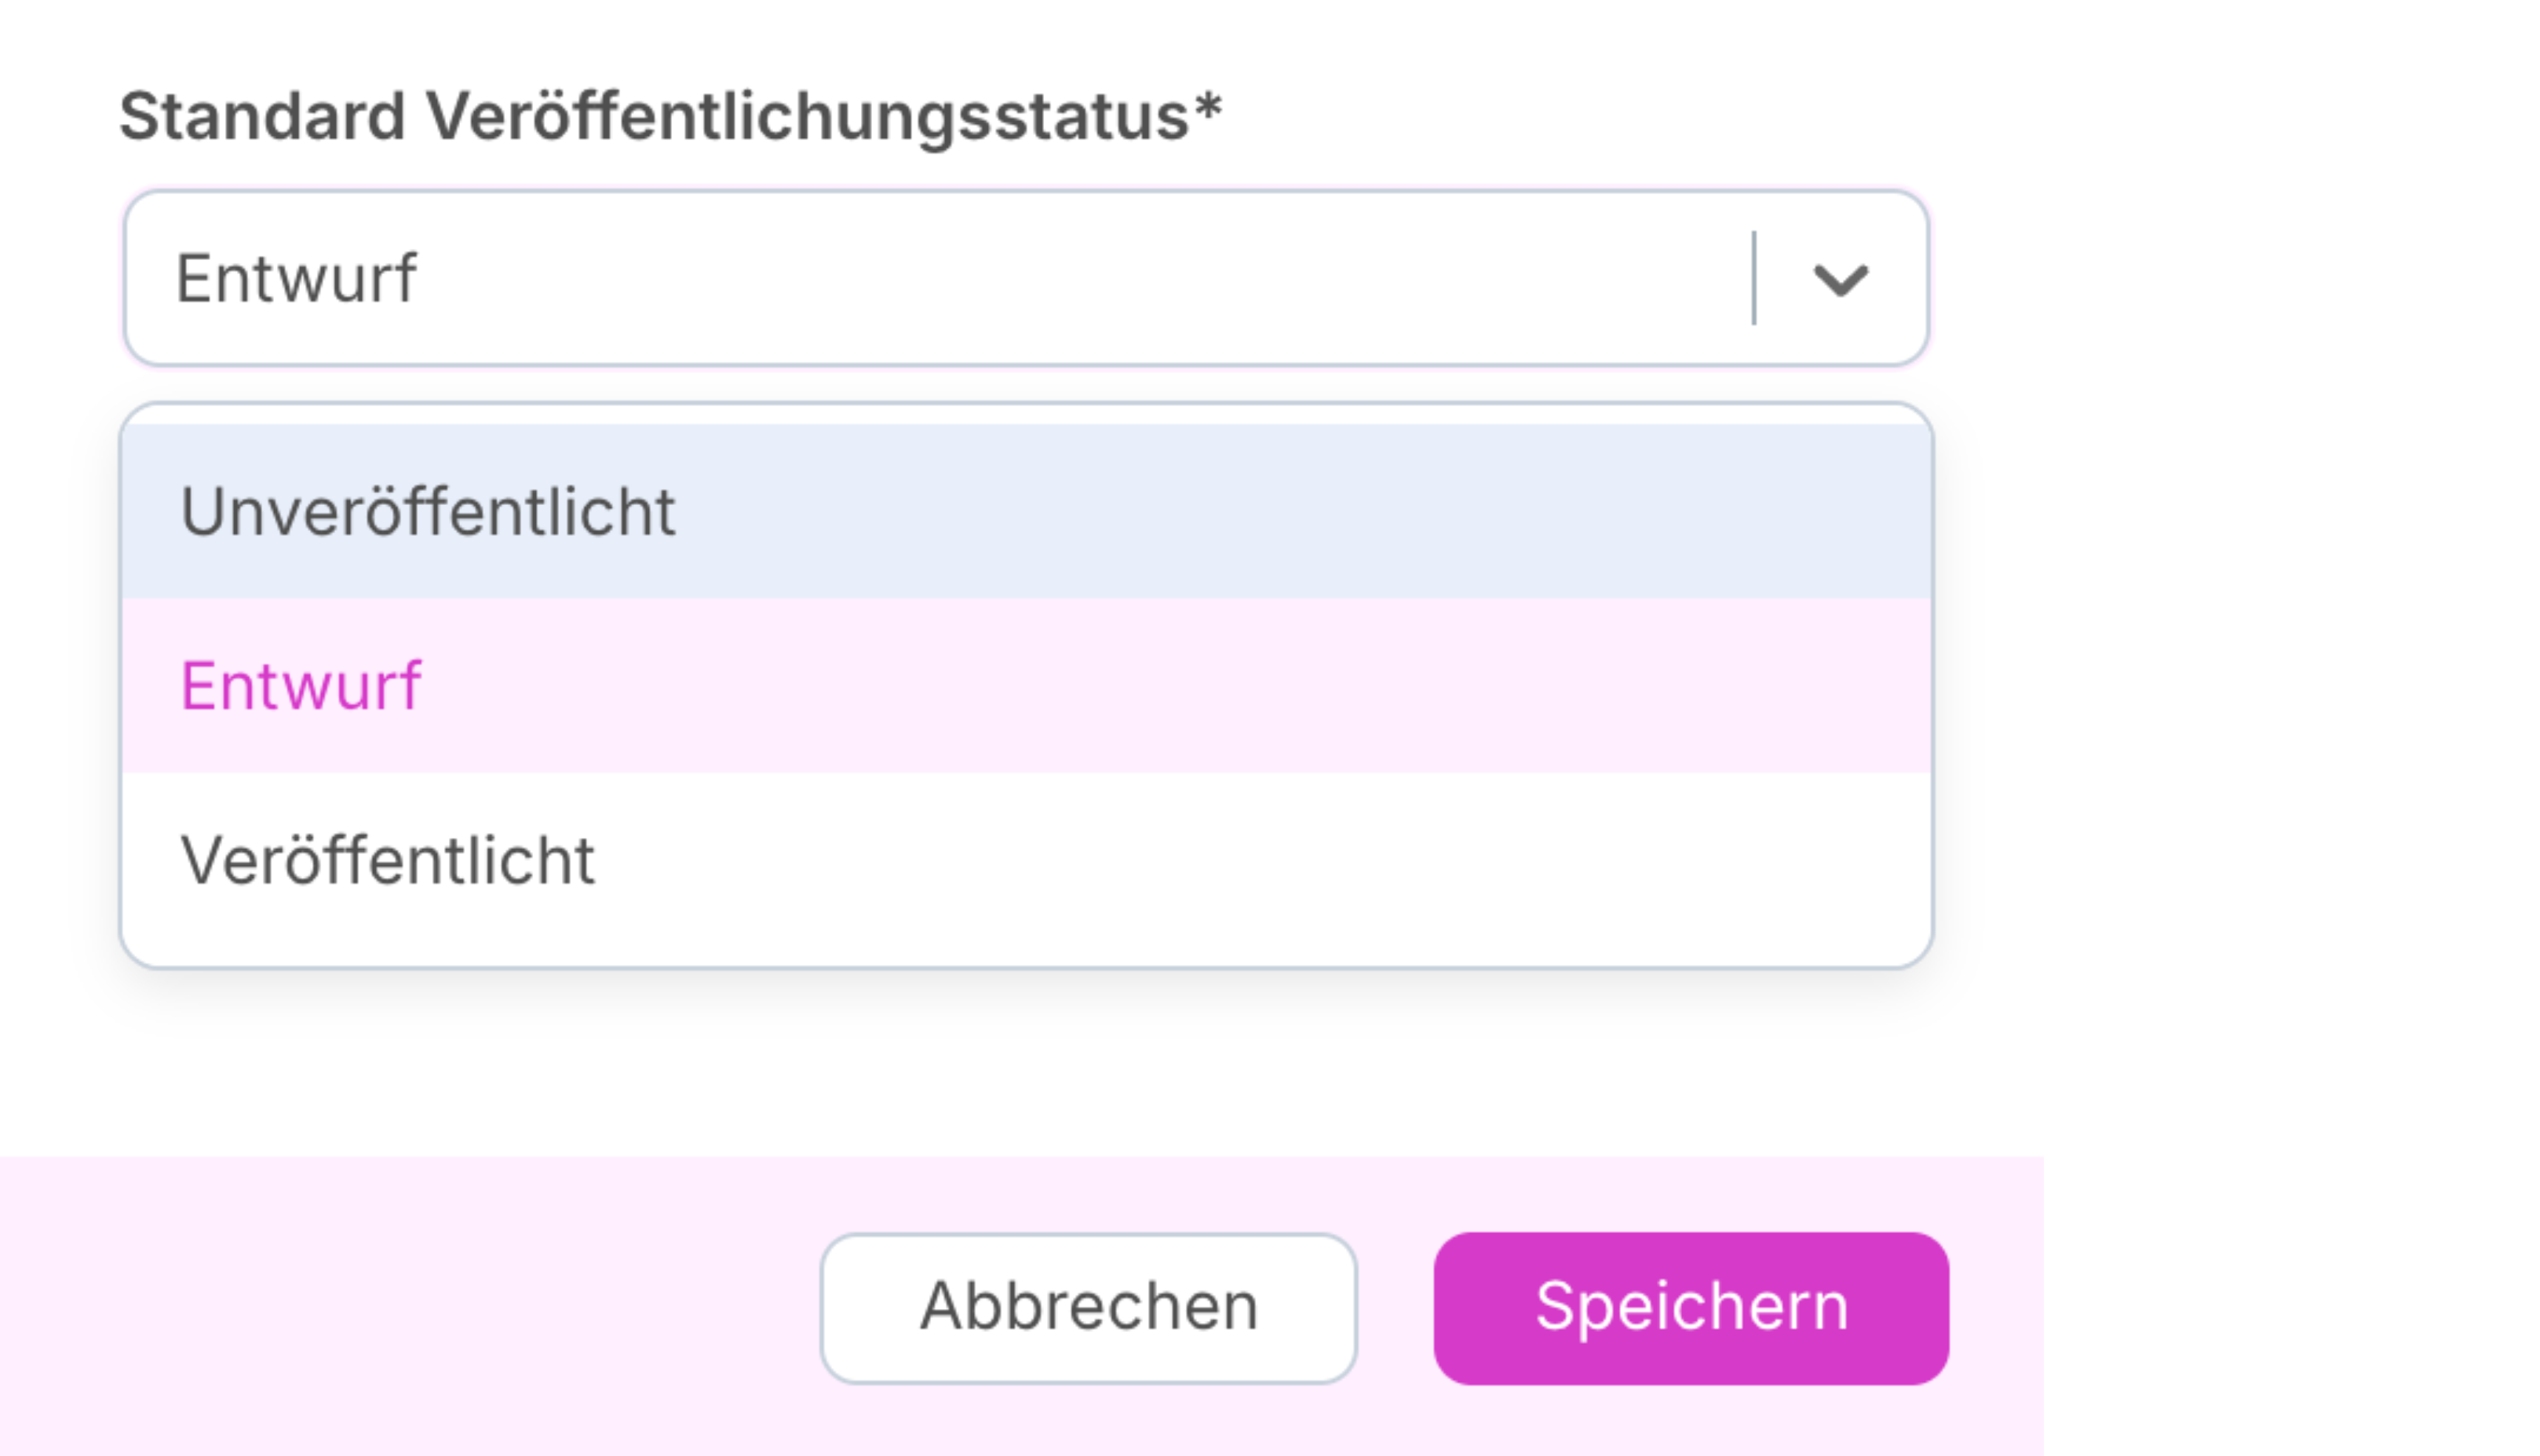Click the selected value text inside the combo box

click(x=296, y=278)
